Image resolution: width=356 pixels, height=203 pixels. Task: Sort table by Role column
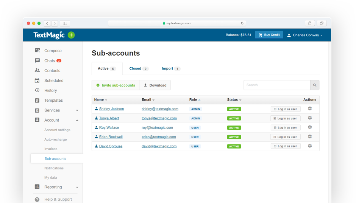click(195, 100)
